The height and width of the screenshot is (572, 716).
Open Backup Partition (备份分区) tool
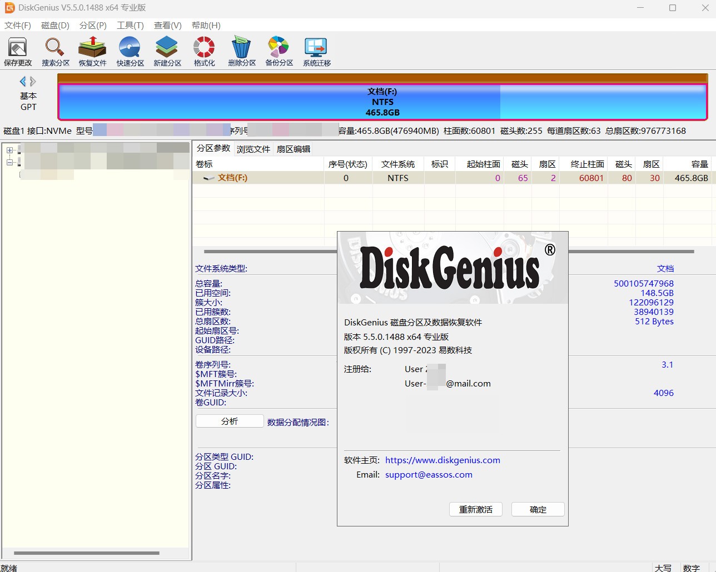click(x=279, y=51)
